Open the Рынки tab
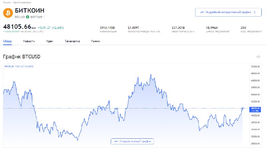The image size is (266, 148). pyautogui.click(x=95, y=41)
